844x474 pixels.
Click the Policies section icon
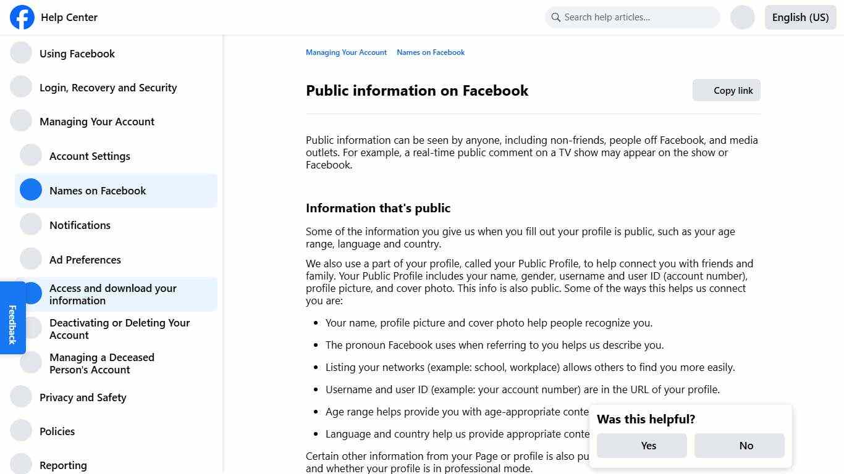point(21,430)
